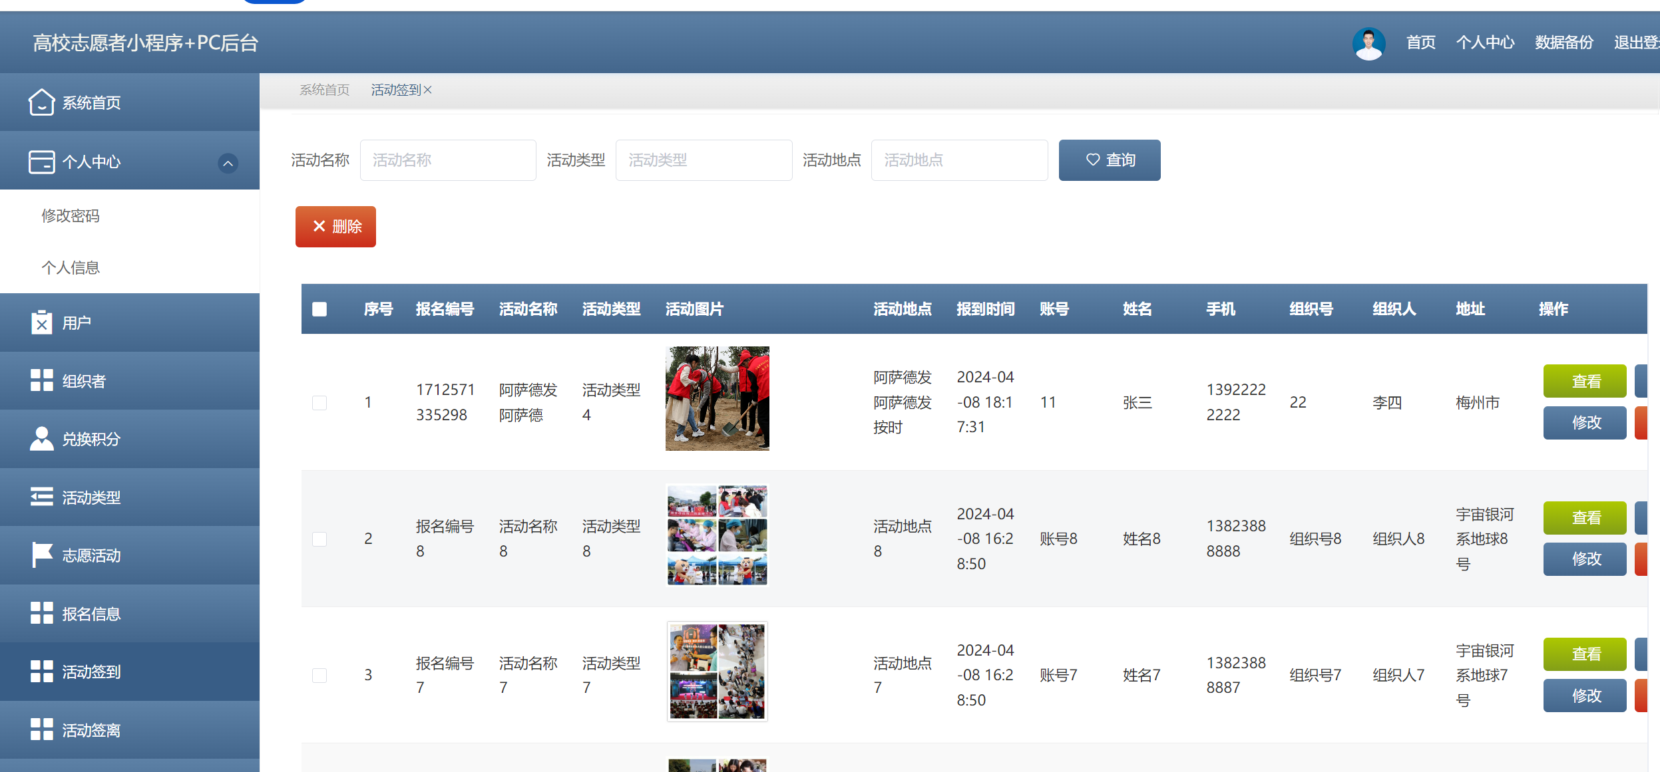1660x772 pixels.
Task: Check the row 2 checkbox for 姓名8
Action: [319, 539]
